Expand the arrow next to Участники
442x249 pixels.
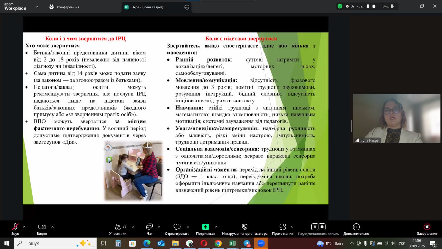point(133,227)
